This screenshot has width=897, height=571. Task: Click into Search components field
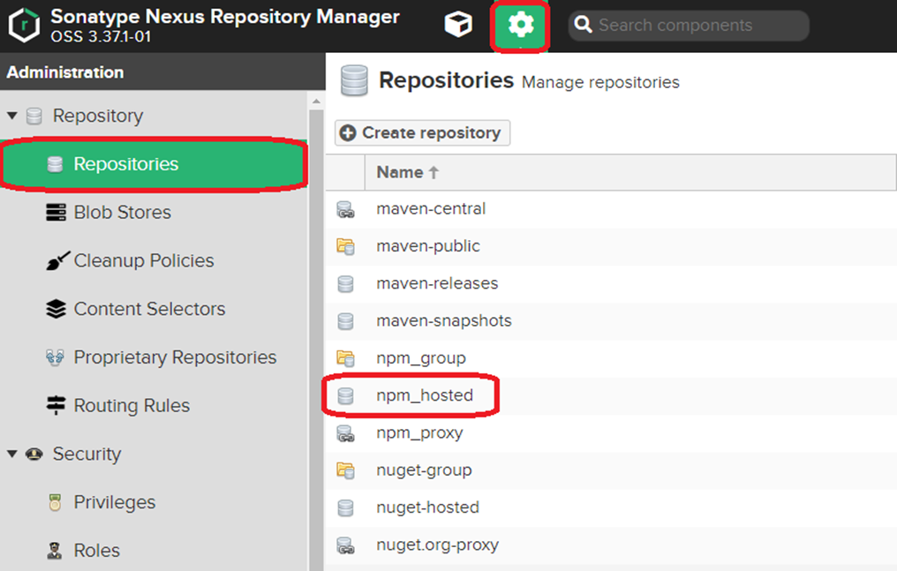(689, 25)
